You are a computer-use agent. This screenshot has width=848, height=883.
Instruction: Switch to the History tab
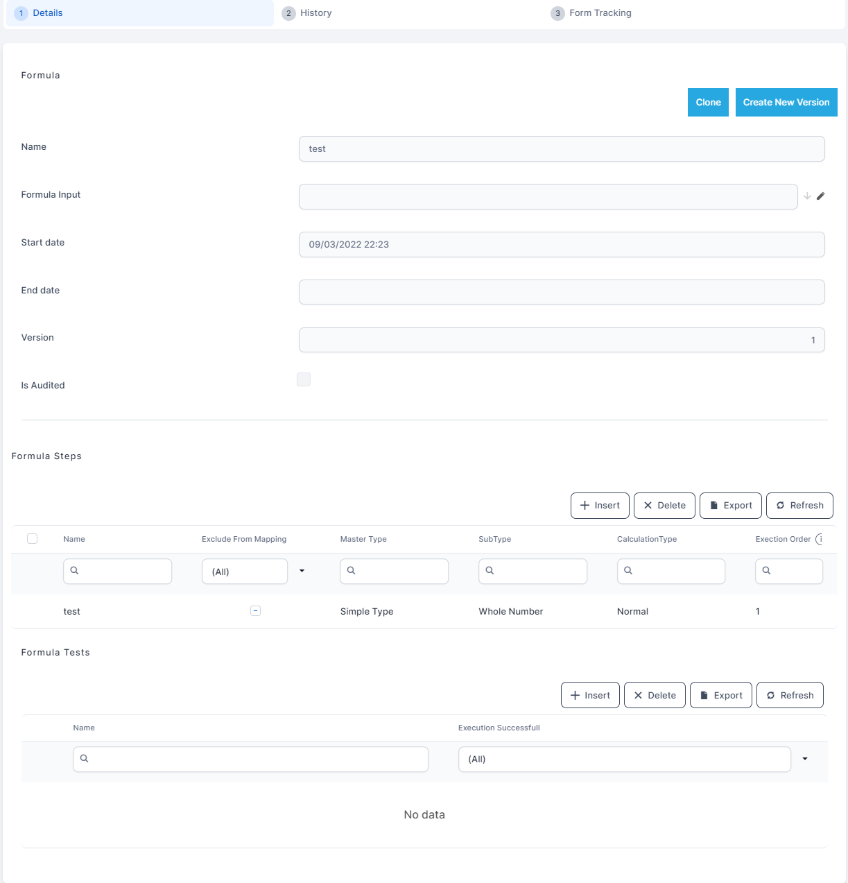point(315,13)
